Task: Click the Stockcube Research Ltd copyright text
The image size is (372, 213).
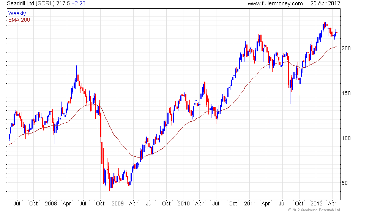Action: coord(314,210)
